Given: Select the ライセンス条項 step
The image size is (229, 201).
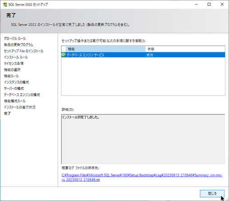Looking at the screenshot, I should pos(14,64).
